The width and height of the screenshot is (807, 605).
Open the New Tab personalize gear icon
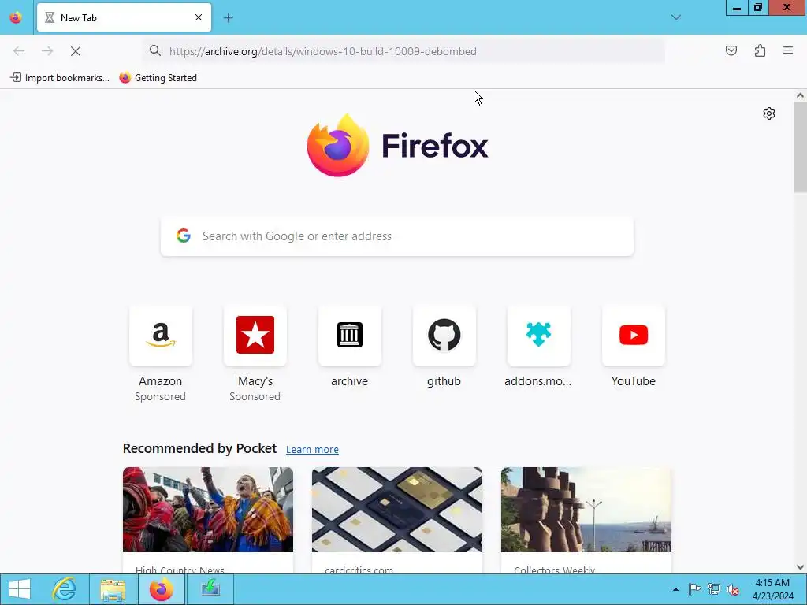[x=769, y=113]
